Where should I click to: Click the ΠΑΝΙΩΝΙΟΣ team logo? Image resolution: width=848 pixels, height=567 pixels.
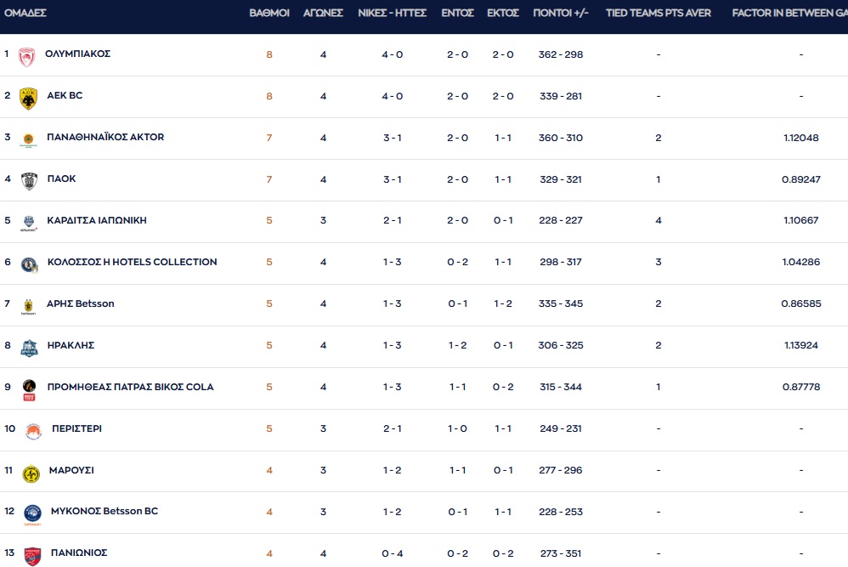[x=32, y=556]
